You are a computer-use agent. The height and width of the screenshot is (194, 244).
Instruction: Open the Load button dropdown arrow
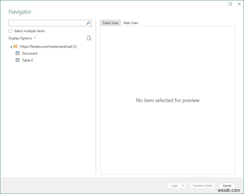click(183, 186)
